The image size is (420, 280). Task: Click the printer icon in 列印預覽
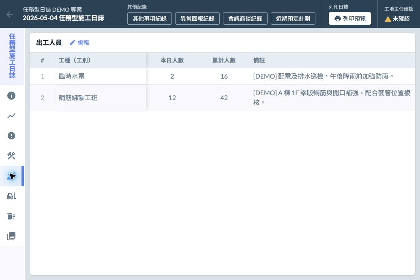click(x=337, y=19)
